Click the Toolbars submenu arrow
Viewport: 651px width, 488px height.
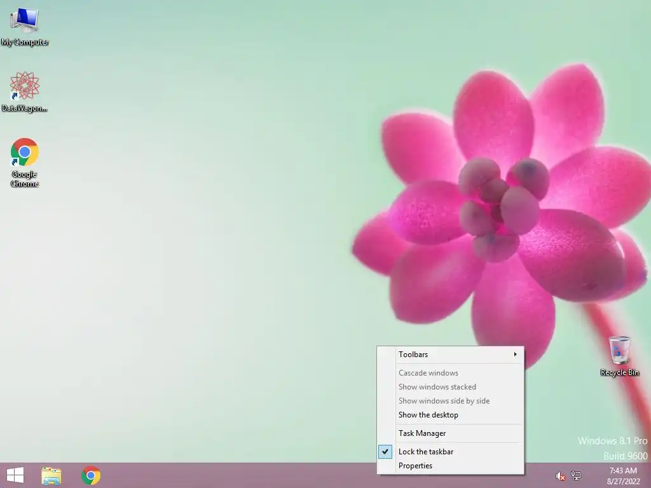(515, 355)
